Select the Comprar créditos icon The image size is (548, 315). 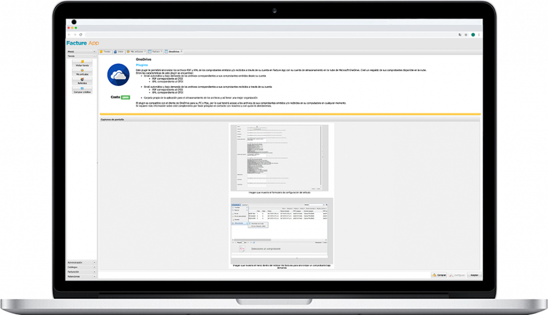[82, 88]
